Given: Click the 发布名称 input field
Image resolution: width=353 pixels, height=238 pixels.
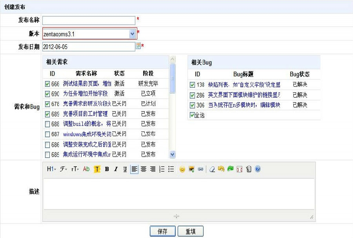Looking at the screenshot, I should [x=88, y=20].
